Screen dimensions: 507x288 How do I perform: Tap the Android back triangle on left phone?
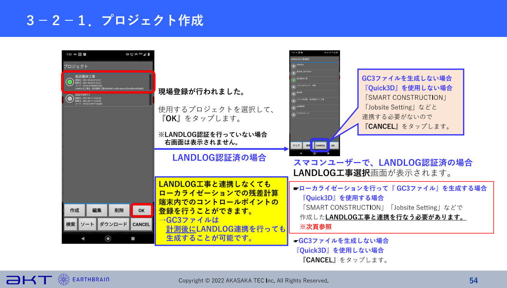[83, 238]
